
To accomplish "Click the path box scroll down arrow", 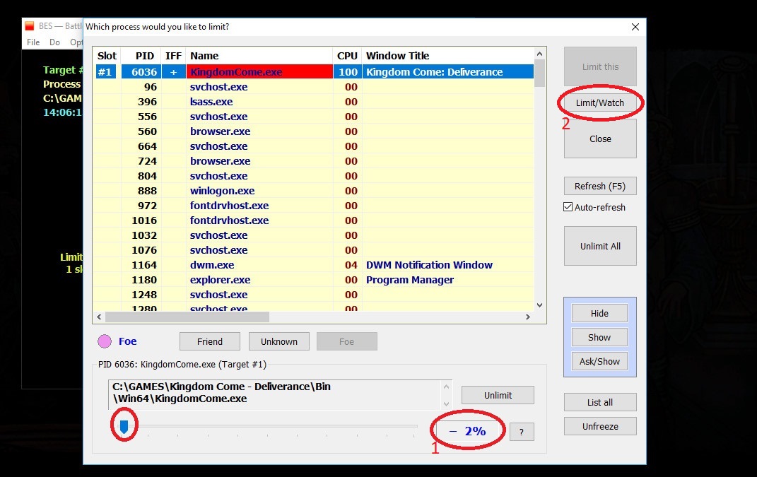I will pos(446,404).
